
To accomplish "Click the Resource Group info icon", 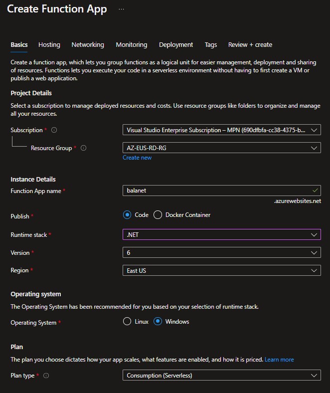I will click(83, 148).
